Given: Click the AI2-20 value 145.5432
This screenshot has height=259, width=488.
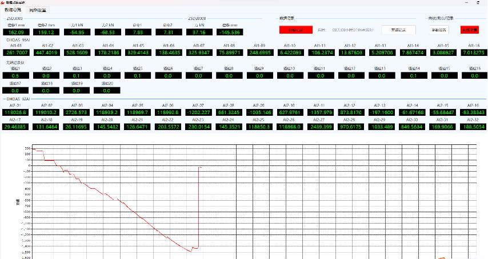Looking at the screenshot, I should 107,127.
